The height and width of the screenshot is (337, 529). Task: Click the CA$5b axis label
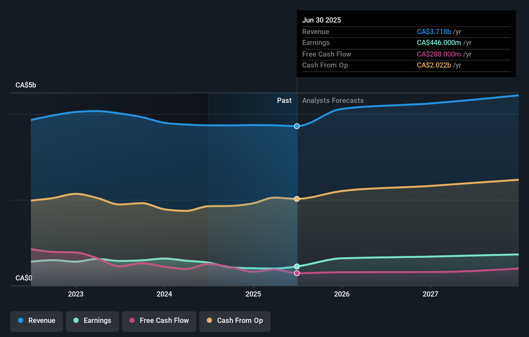[x=25, y=85]
